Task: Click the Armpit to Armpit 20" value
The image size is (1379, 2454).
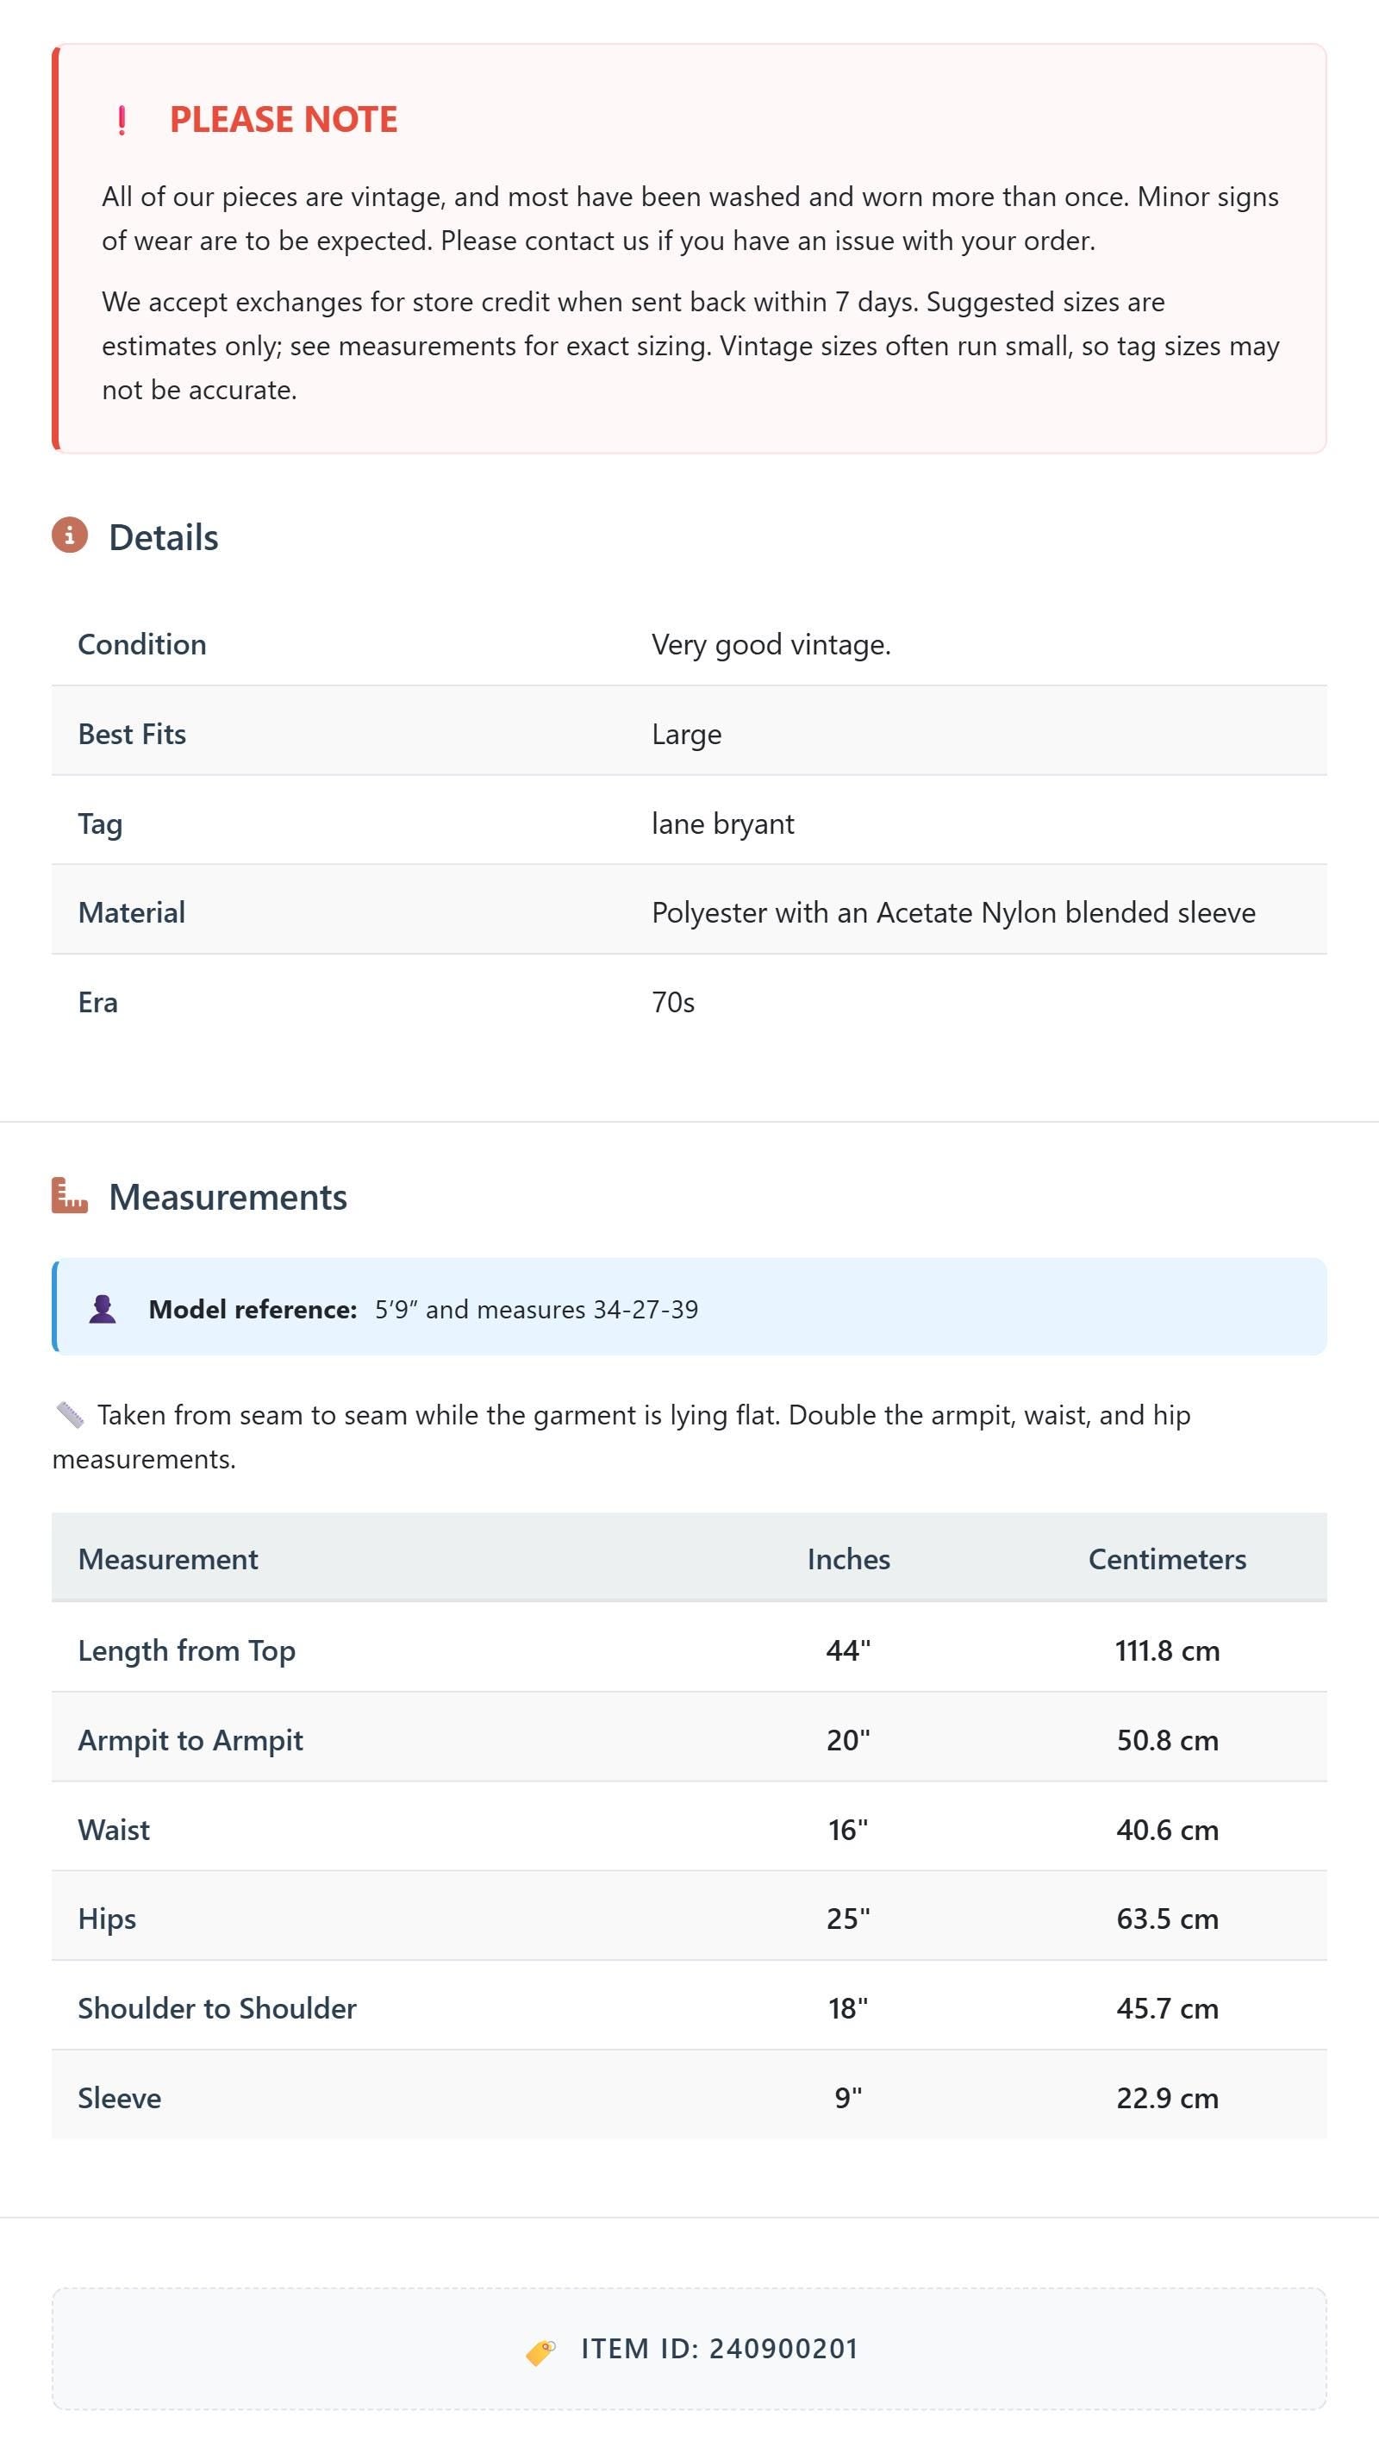Action: click(x=849, y=1739)
